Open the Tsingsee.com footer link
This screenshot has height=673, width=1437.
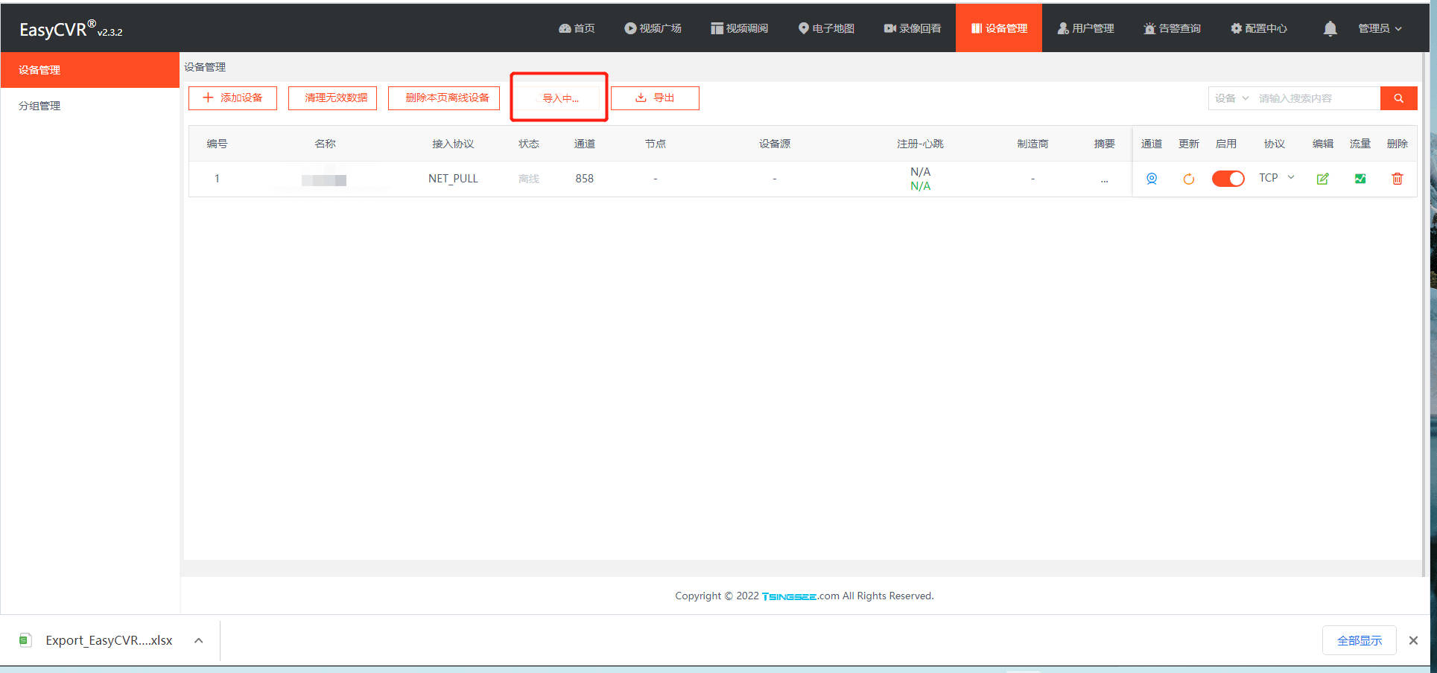click(800, 596)
